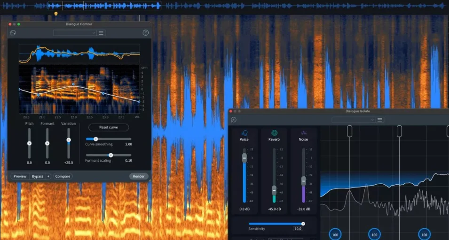The image size is (449, 240).
Task: Click the rightmost 100 band circle
Action: pyautogui.click(x=424, y=235)
